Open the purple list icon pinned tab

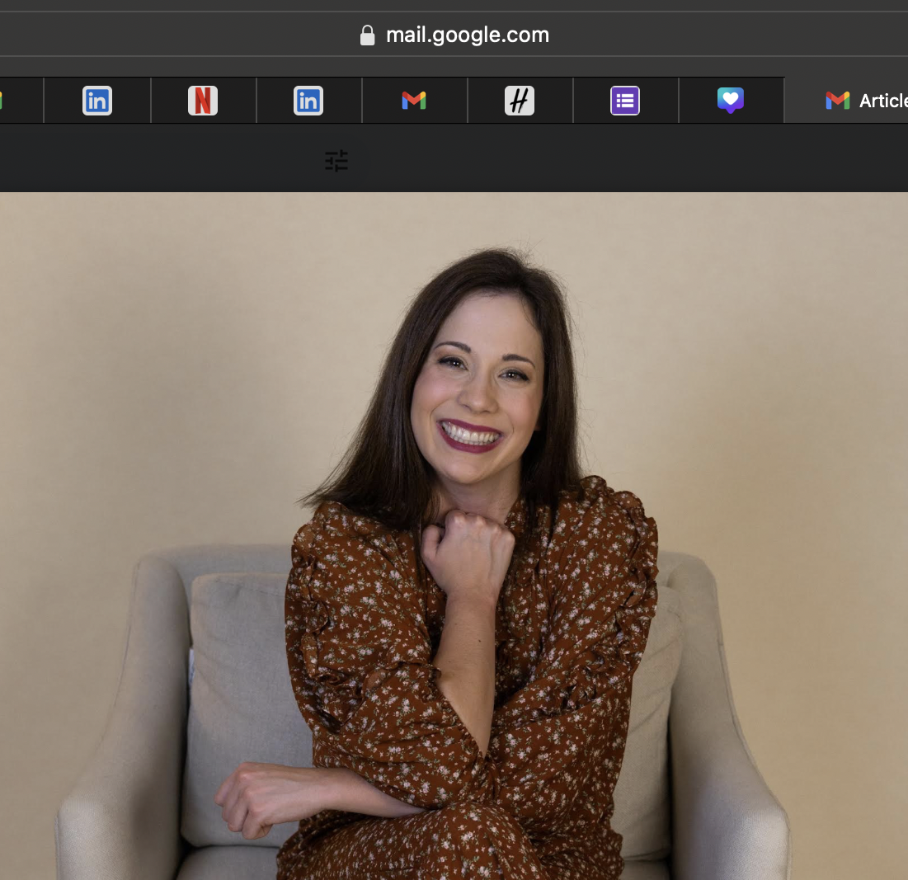[x=625, y=101]
